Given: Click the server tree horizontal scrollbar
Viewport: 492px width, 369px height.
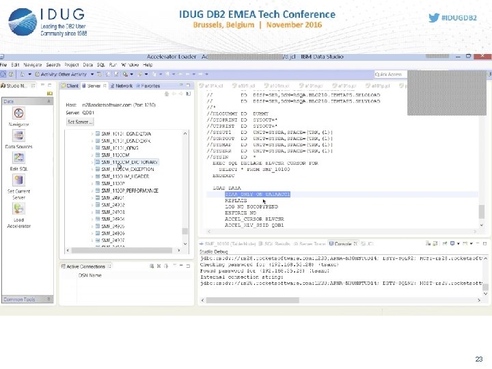Looking at the screenshot, I should (x=122, y=250).
